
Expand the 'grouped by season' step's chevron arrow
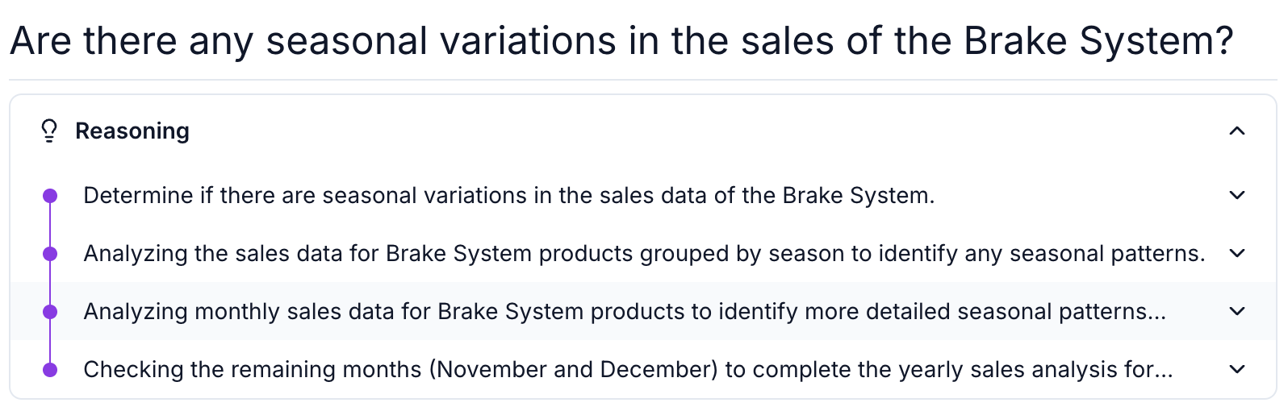1236,253
